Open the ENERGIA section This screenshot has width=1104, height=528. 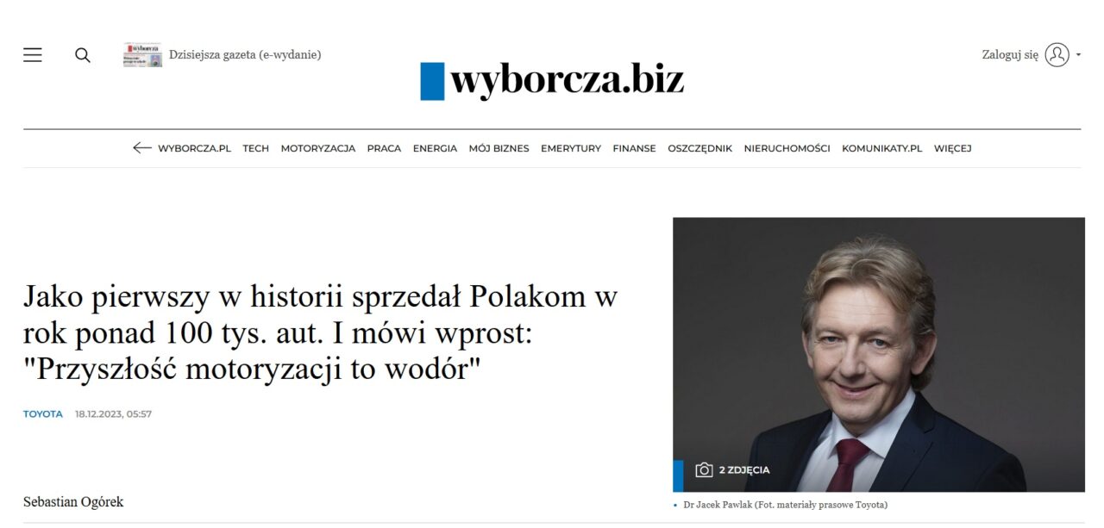[x=435, y=148]
